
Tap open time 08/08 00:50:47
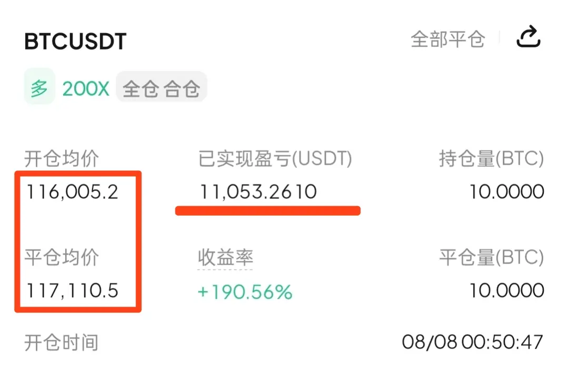point(472,342)
